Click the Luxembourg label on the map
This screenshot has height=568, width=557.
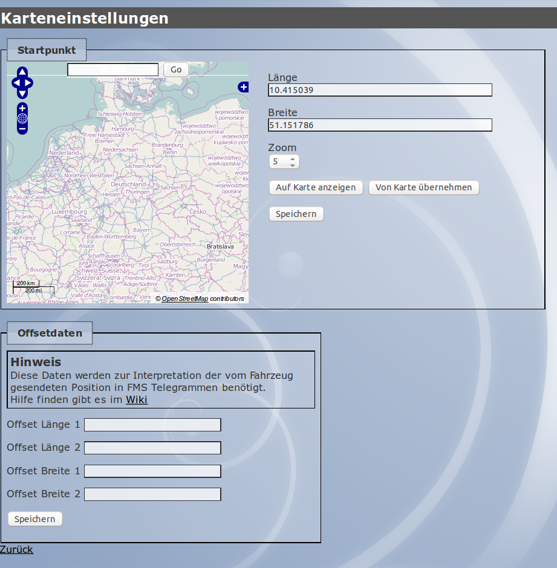coord(70,211)
